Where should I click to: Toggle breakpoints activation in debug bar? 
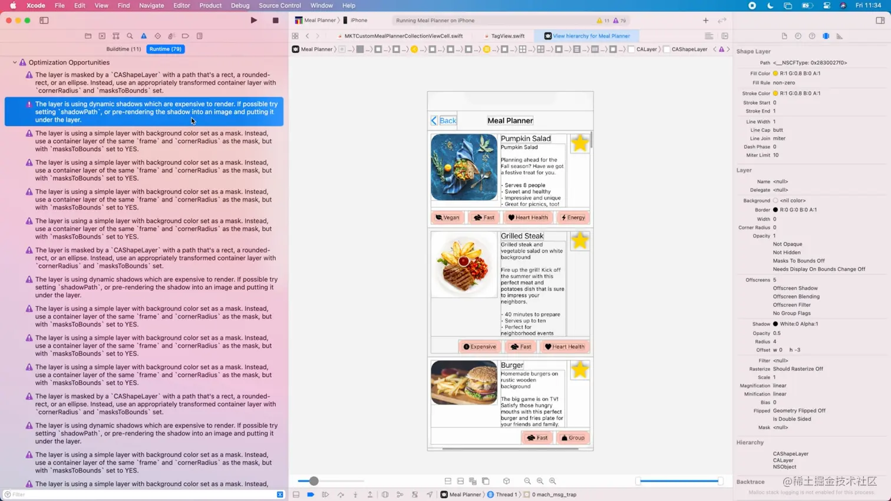[x=311, y=495]
